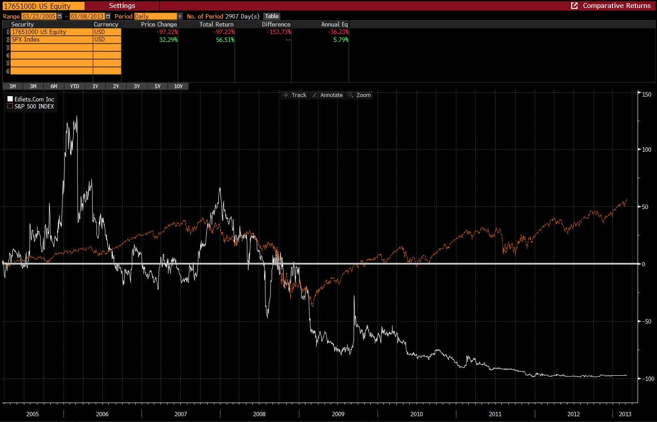Click the Annotate pencil icon
The height and width of the screenshot is (422, 657).
click(314, 95)
